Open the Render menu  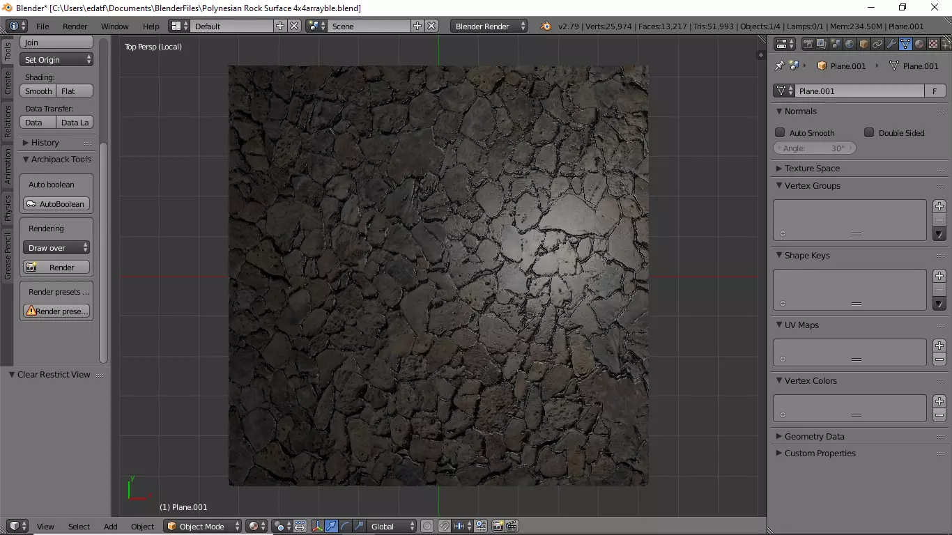point(75,26)
